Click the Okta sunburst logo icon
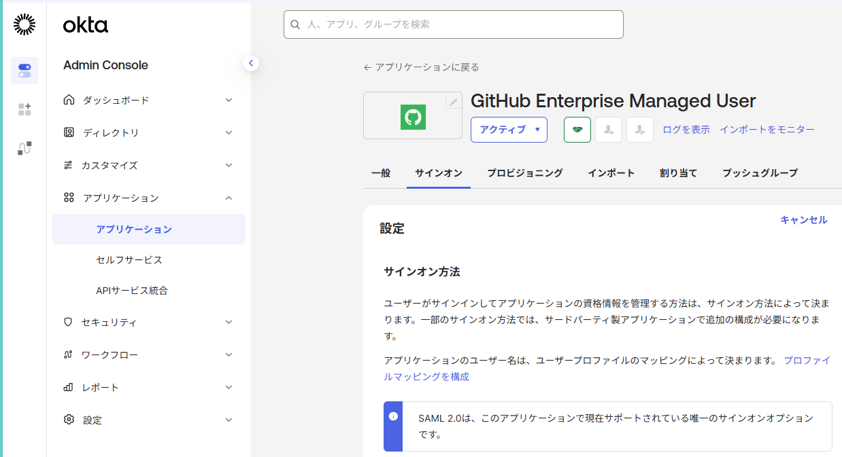The image size is (842, 457). click(24, 24)
